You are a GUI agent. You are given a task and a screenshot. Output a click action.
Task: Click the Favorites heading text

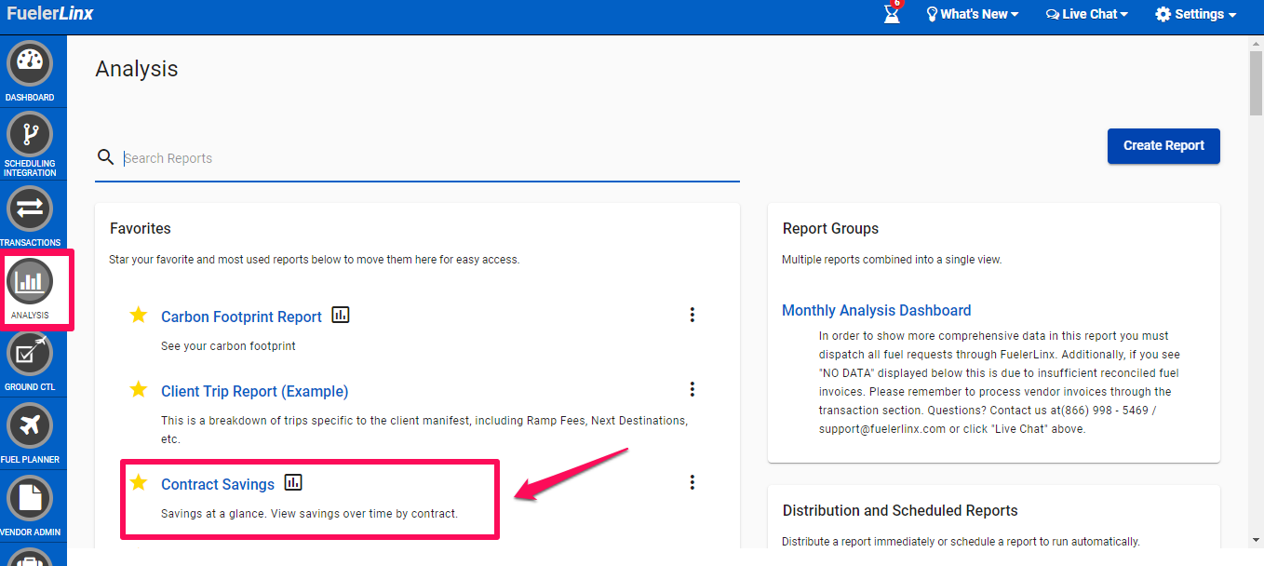[140, 228]
